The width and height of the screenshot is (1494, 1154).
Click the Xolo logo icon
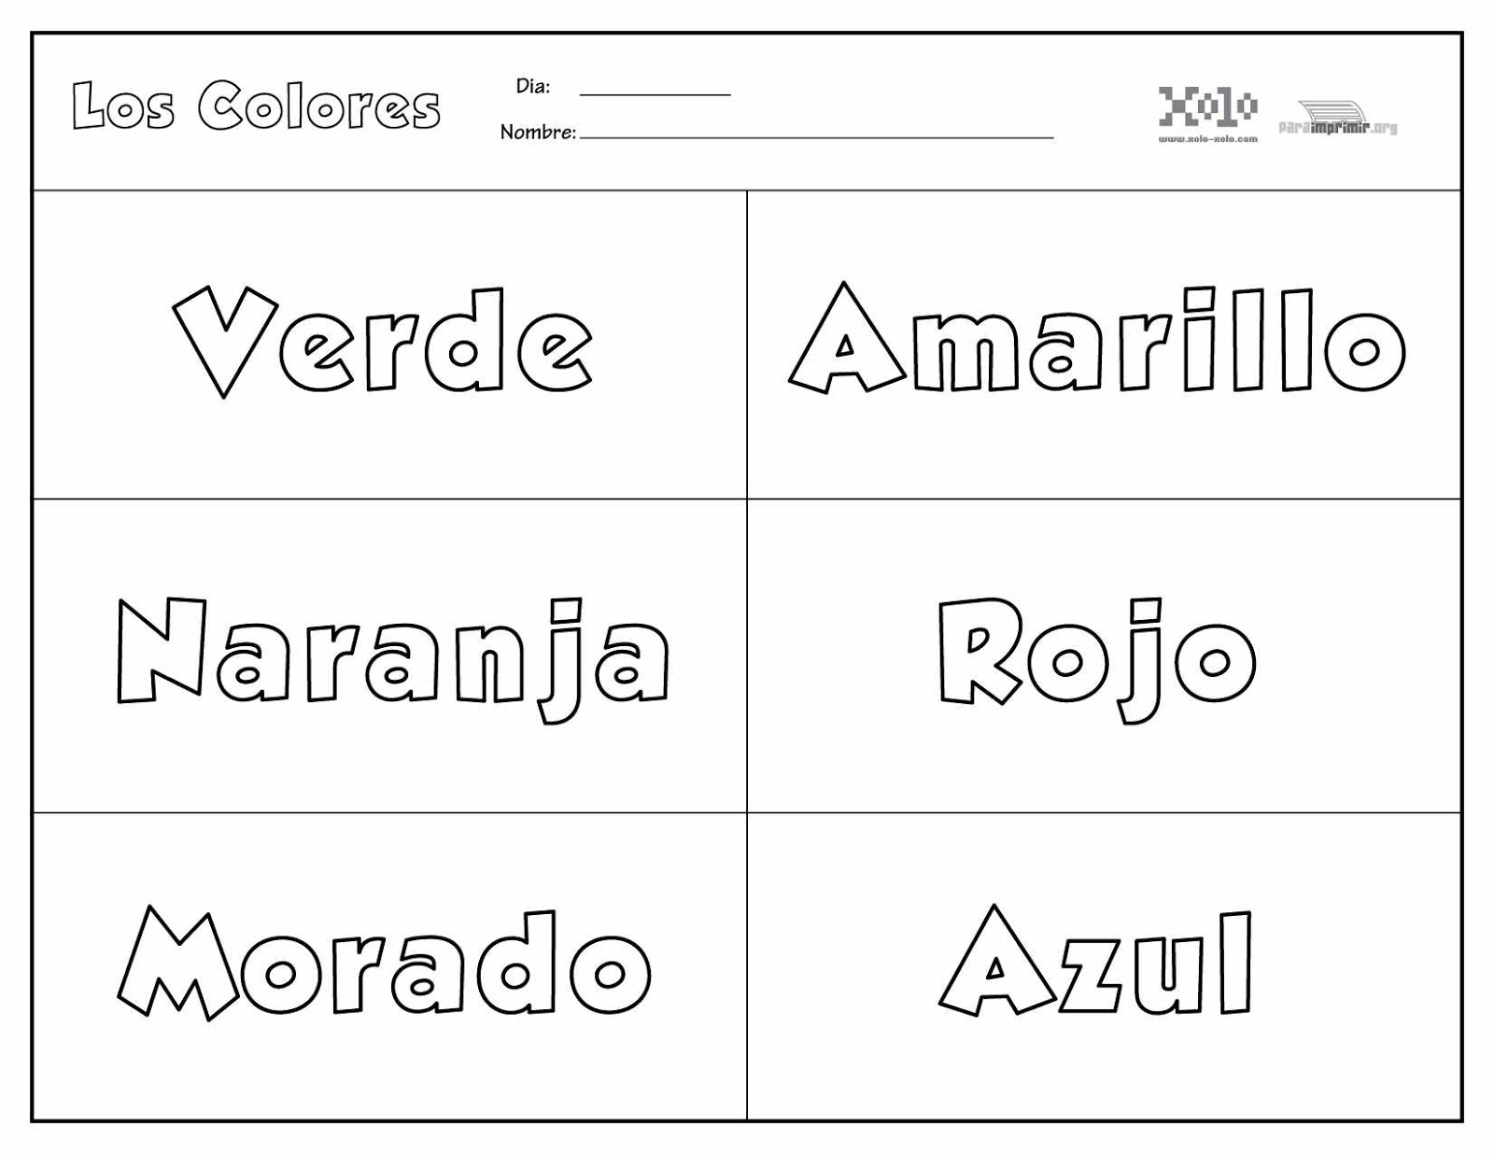coord(1207,106)
